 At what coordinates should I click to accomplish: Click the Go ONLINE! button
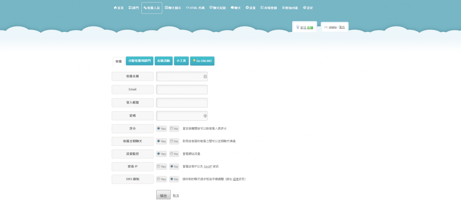(x=202, y=61)
